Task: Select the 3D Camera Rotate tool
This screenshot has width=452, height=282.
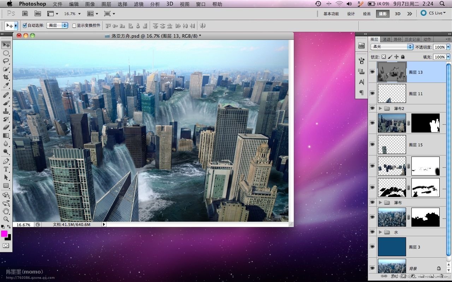Action: pos(6,203)
